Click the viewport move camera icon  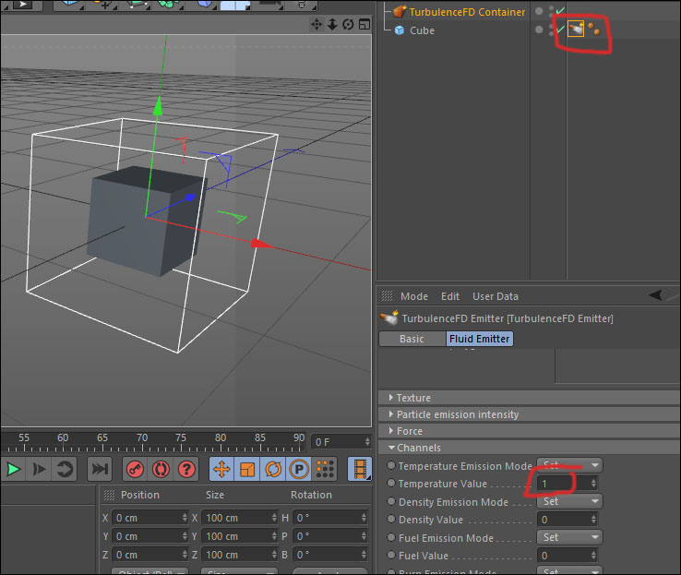click(x=317, y=24)
